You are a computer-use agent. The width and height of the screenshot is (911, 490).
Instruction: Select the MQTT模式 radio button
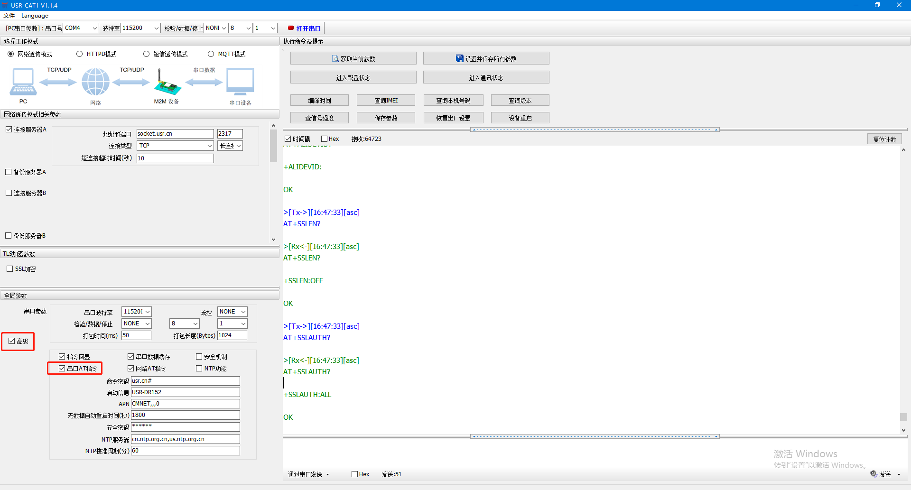click(211, 54)
